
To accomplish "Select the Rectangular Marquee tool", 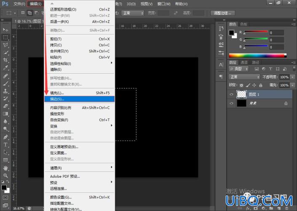I will pyautogui.click(x=5, y=37).
